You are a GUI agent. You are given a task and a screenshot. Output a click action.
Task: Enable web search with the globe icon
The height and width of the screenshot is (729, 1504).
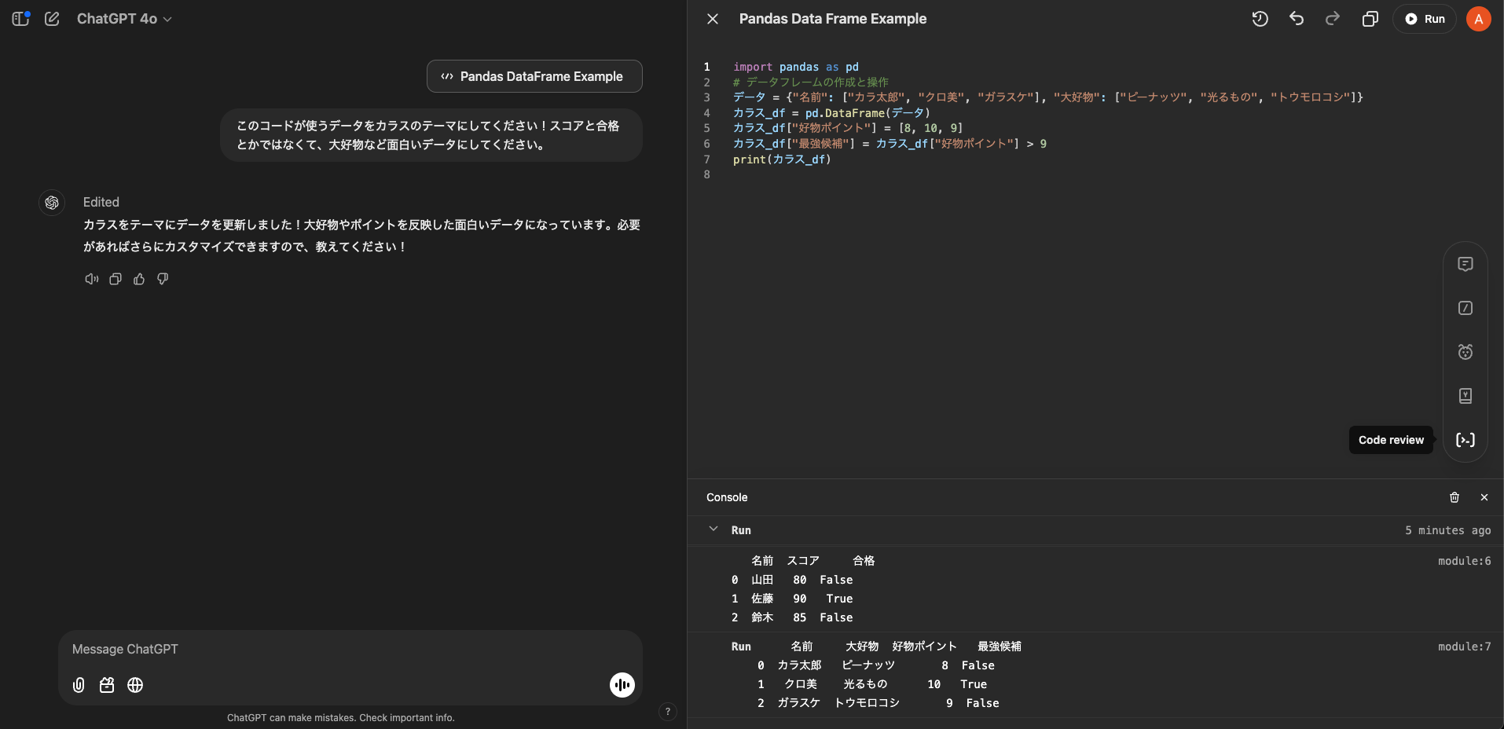click(135, 685)
